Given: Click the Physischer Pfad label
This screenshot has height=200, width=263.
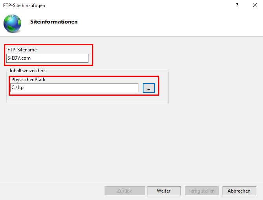Looking at the screenshot, I should (28, 80).
